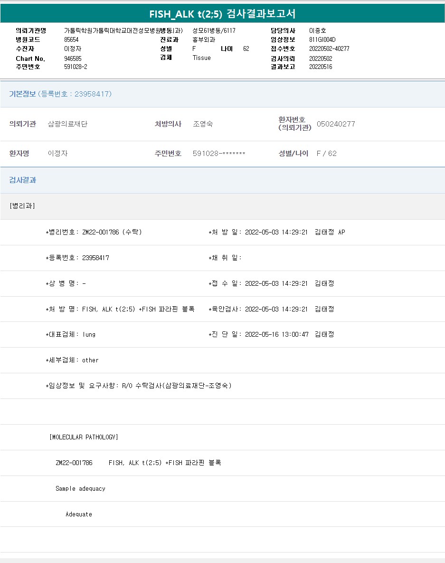Click the 의뢰기관 value 삼광의료재단
Screen dimensions: 445x563
point(67,124)
